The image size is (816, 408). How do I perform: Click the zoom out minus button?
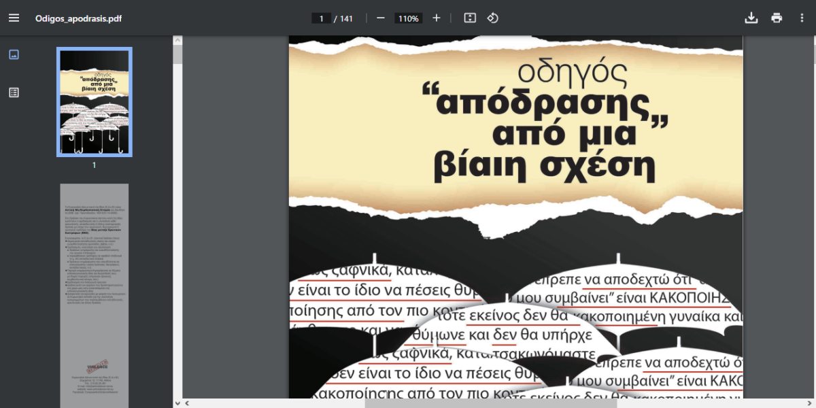(381, 18)
